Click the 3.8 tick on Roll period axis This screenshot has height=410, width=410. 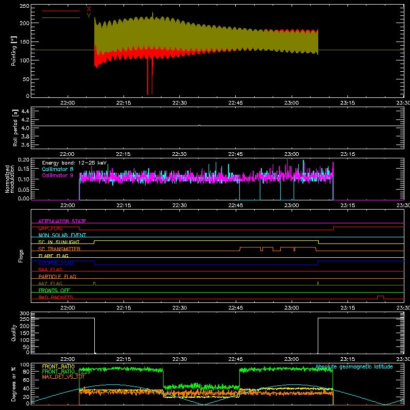(x=25, y=136)
